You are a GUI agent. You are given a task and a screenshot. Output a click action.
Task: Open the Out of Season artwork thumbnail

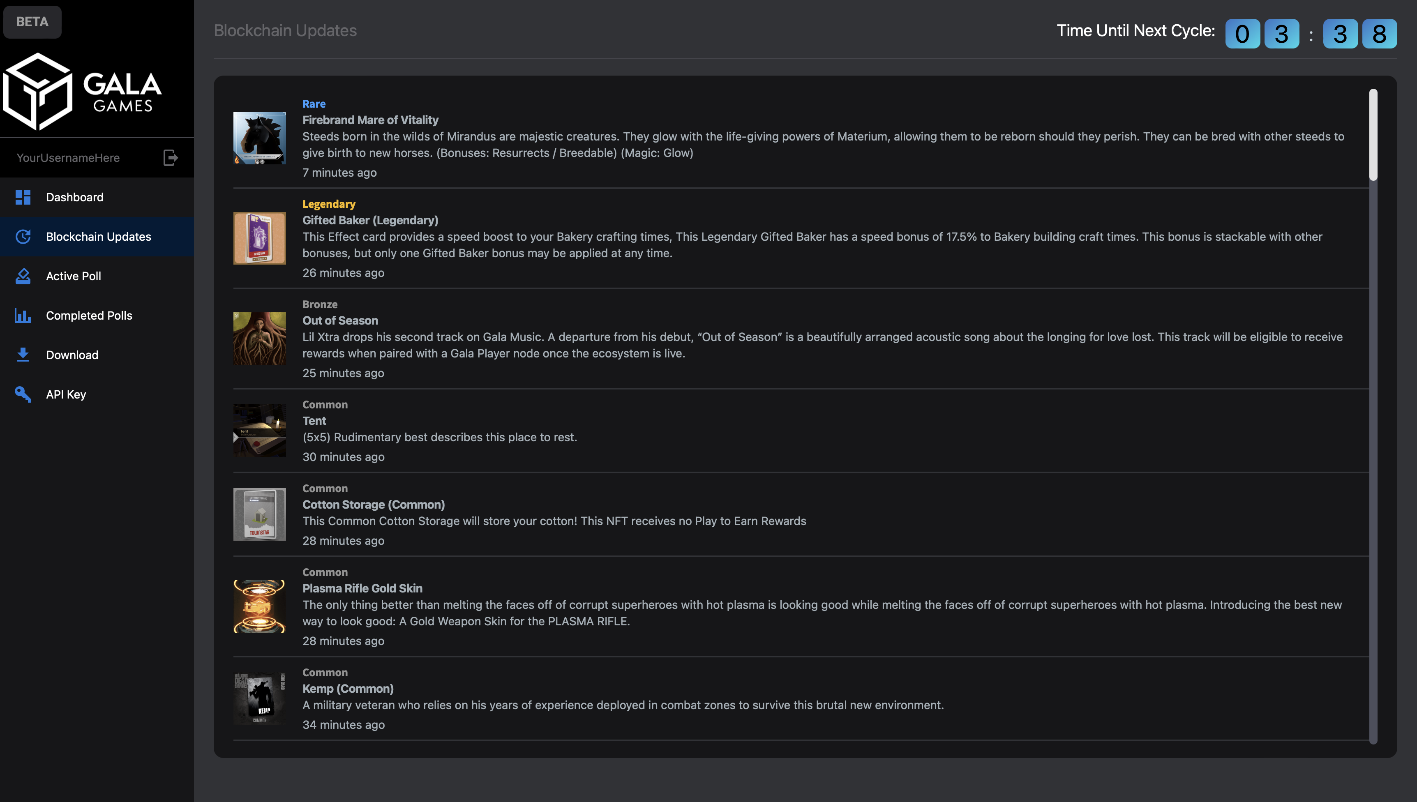coord(259,339)
